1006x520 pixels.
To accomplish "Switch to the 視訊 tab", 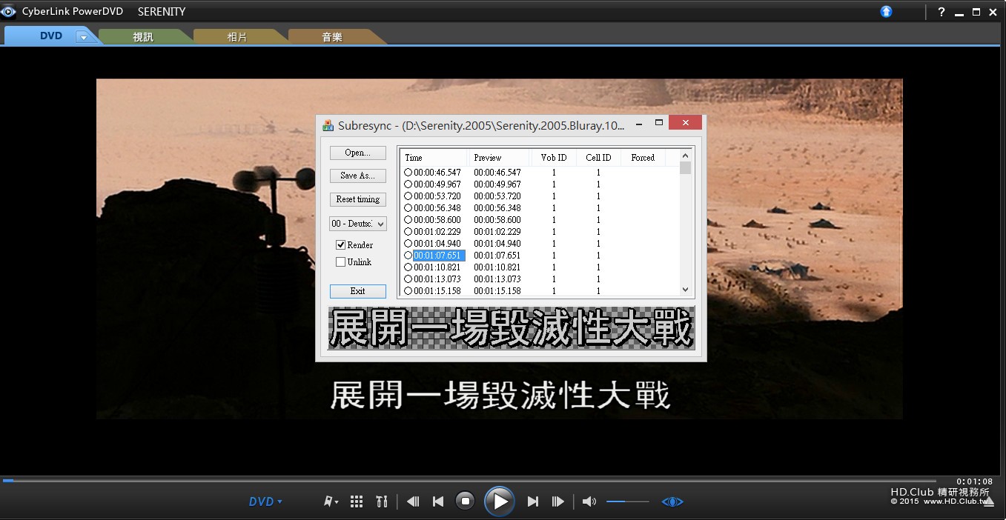I will coord(143,36).
